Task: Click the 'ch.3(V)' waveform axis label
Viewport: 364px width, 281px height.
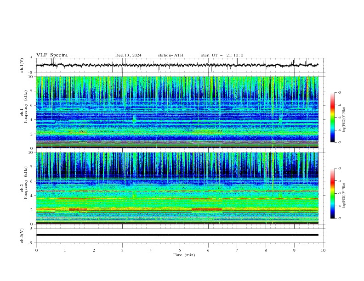Action: click(x=22, y=236)
